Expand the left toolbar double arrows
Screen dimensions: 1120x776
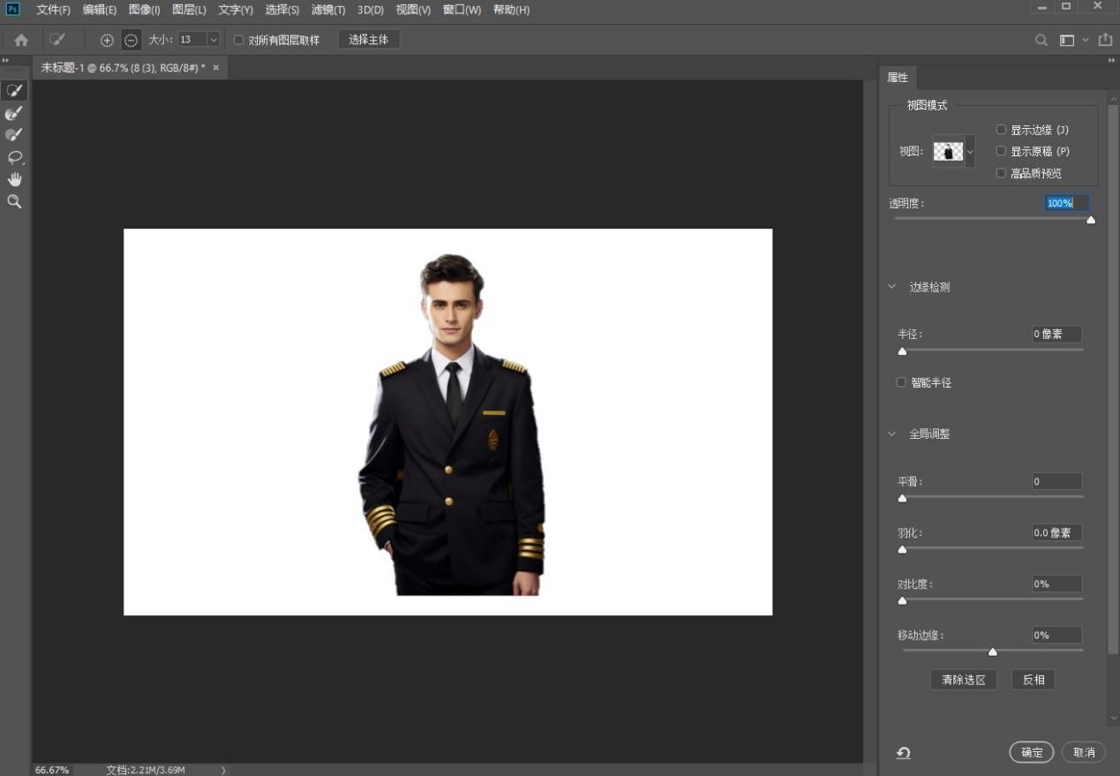click(x=5, y=60)
